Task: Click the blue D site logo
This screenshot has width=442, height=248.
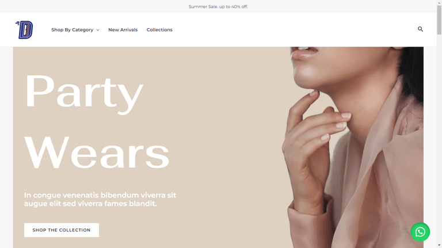Action: click(24, 29)
